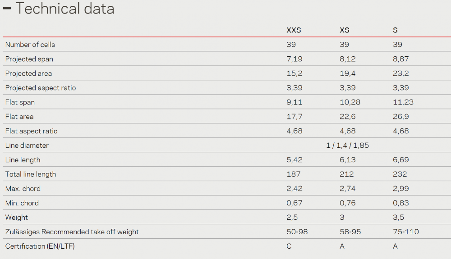Click the Technical data heading

[x=65, y=8]
